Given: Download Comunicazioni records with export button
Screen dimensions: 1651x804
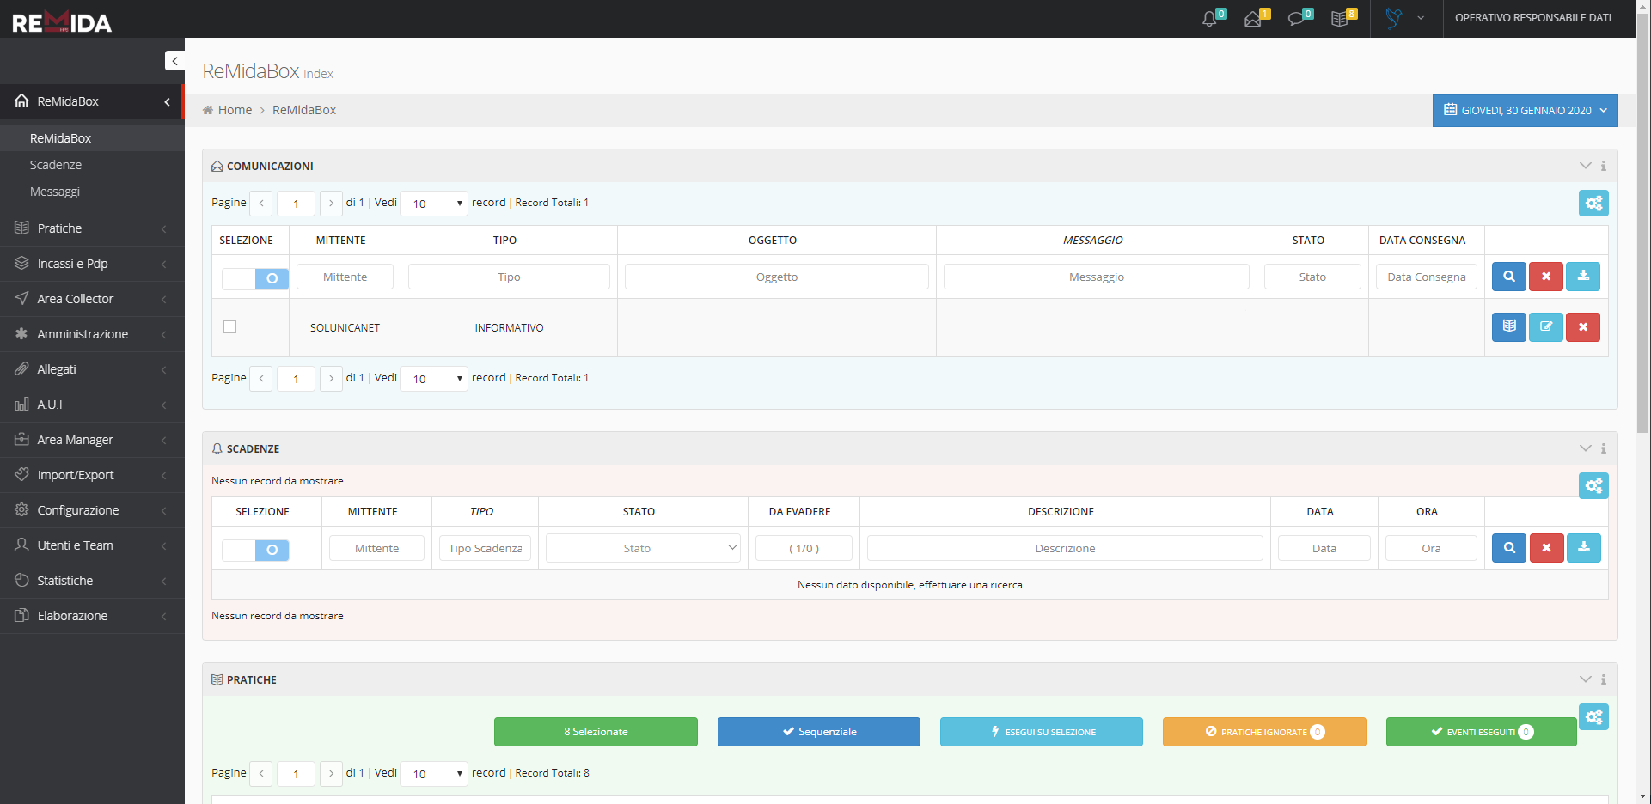Looking at the screenshot, I should click(x=1583, y=277).
